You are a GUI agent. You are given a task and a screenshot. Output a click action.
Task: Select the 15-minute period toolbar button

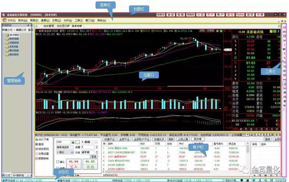pos(284,66)
